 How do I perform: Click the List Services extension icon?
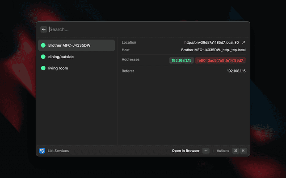pos(42,151)
